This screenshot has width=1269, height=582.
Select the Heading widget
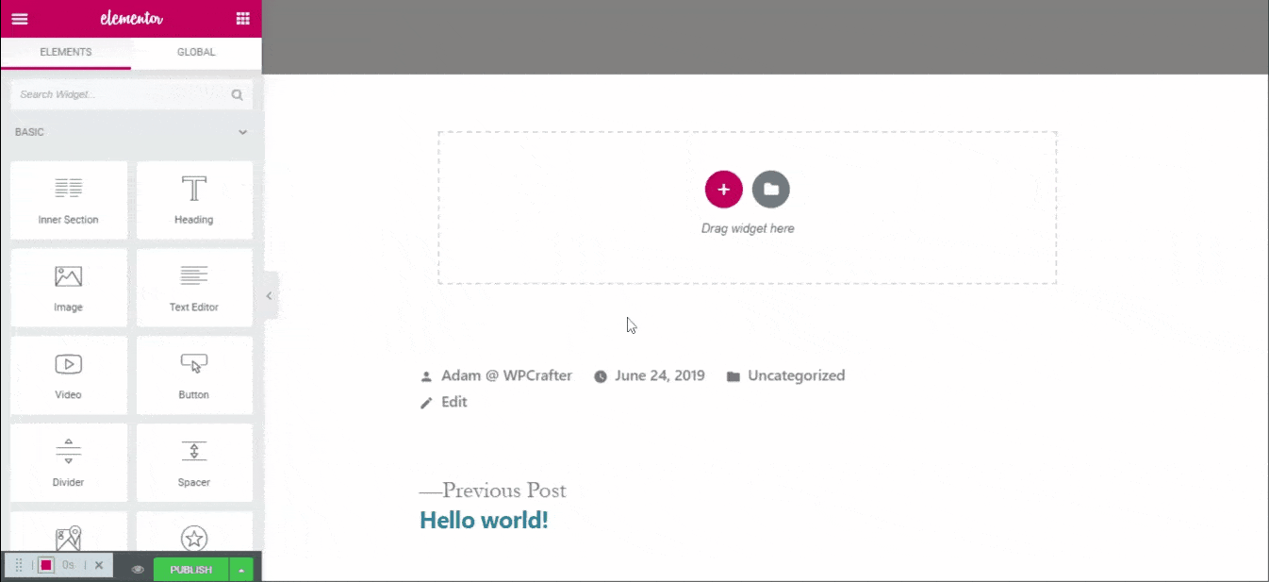(194, 200)
